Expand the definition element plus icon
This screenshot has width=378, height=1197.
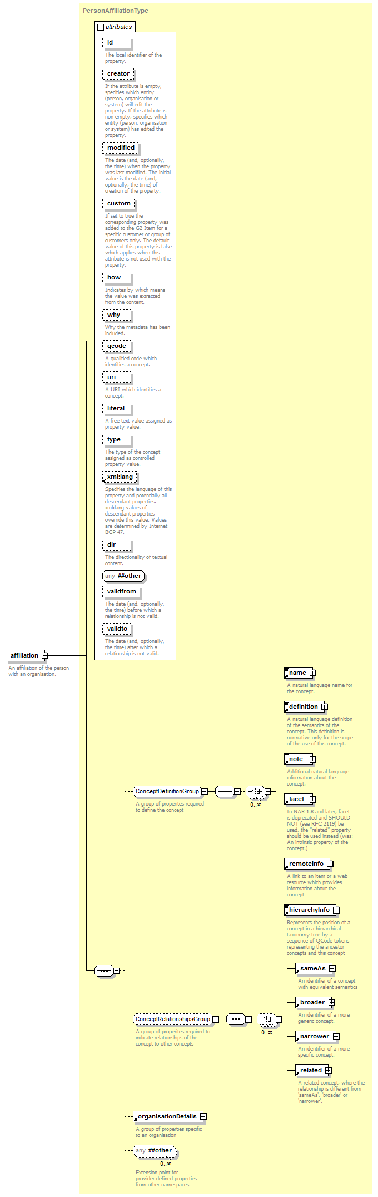pos(324,707)
